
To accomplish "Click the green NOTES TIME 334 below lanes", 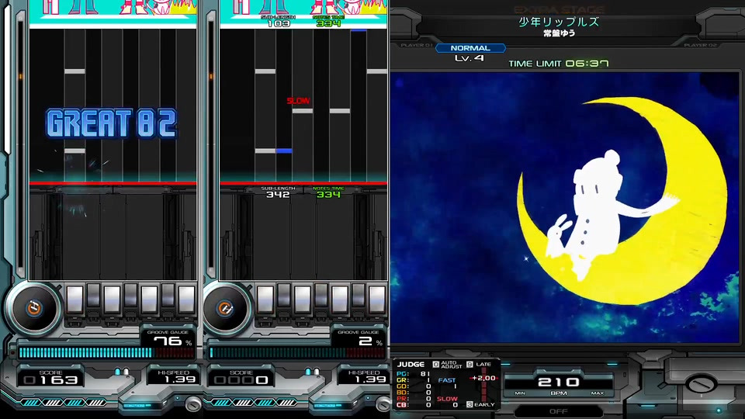I will [x=328, y=194].
